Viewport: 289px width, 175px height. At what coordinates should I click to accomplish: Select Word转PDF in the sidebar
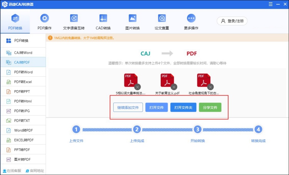pos(23,130)
